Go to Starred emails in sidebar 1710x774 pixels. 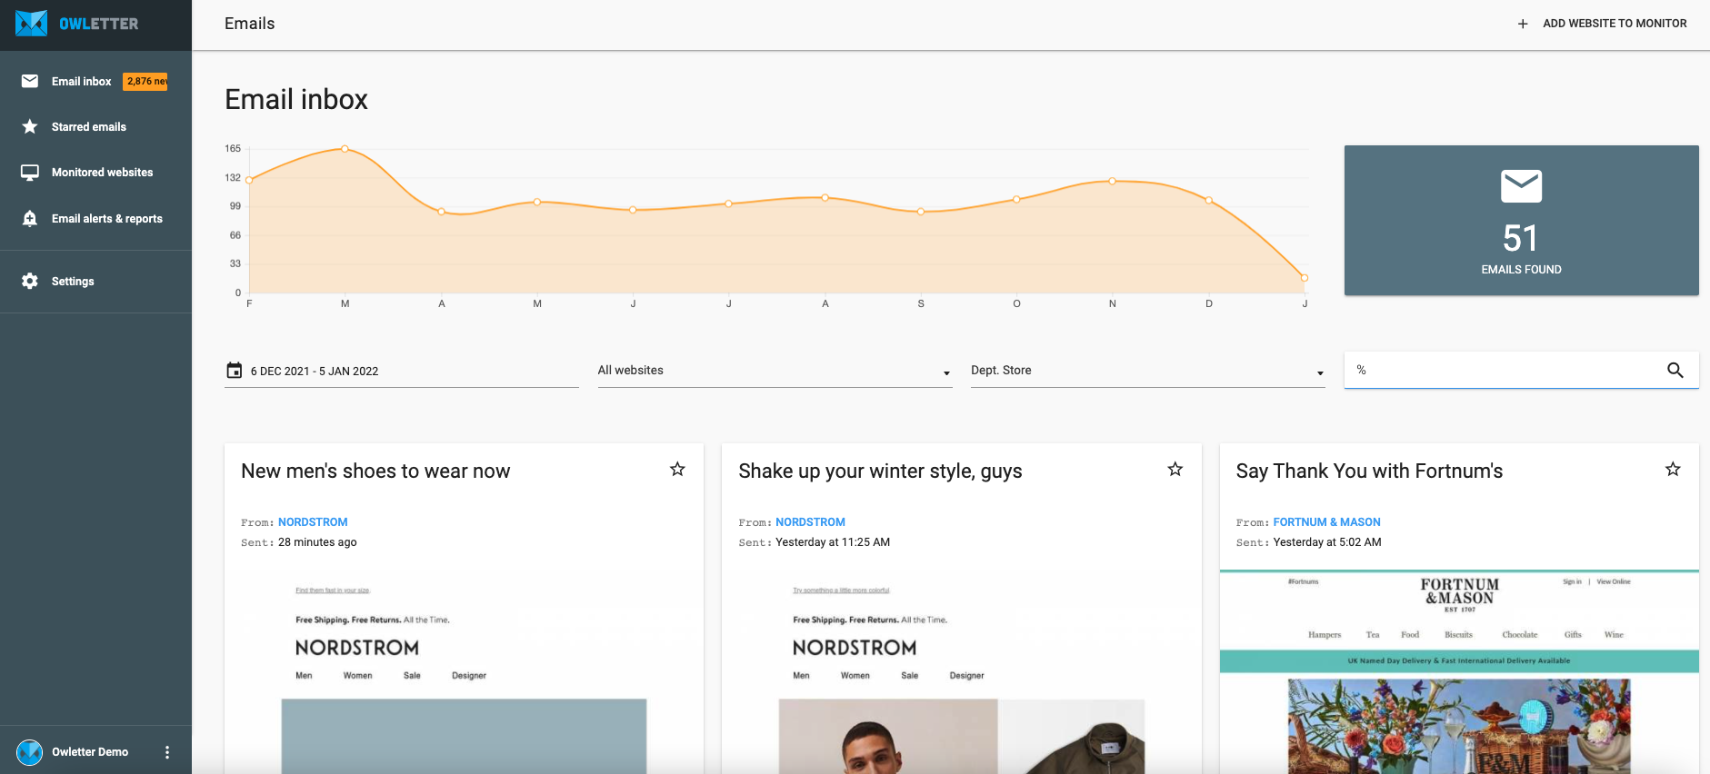click(88, 127)
